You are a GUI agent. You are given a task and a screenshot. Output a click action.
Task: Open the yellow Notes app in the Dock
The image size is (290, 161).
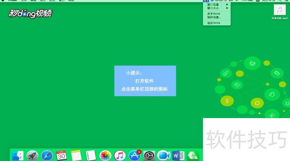click(x=76, y=156)
